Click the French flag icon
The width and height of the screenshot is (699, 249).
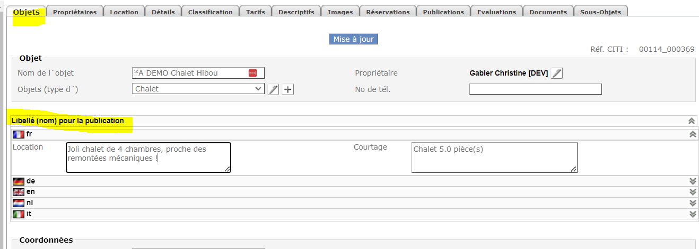(19, 134)
